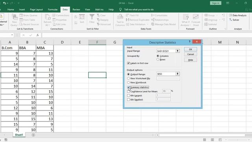The width and height of the screenshot is (252, 142).
Task: Click the Flash Fill icon
Action: 132,15
